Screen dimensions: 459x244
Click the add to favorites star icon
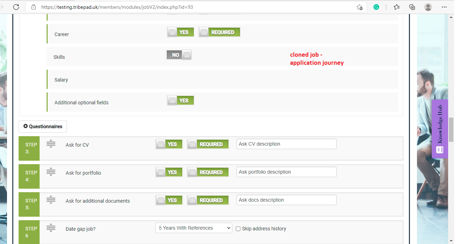coord(359,7)
